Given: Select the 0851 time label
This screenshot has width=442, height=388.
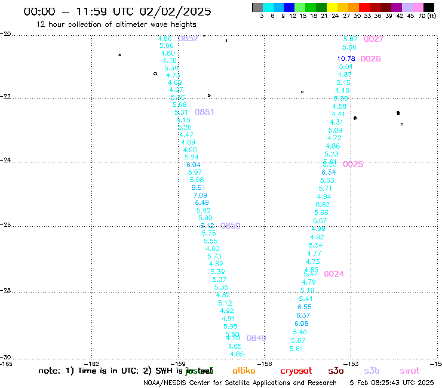Looking at the screenshot, I should click(204, 112).
